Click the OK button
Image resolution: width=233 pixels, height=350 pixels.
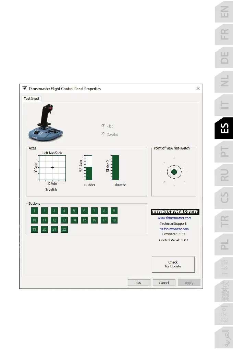coord(139,283)
